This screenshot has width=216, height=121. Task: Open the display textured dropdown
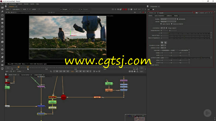pyautogui.click(x=168, y=19)
